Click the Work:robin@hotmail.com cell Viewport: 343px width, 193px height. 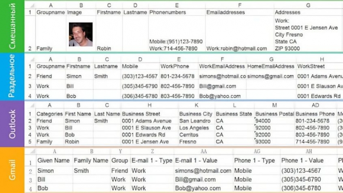(240, 34)
